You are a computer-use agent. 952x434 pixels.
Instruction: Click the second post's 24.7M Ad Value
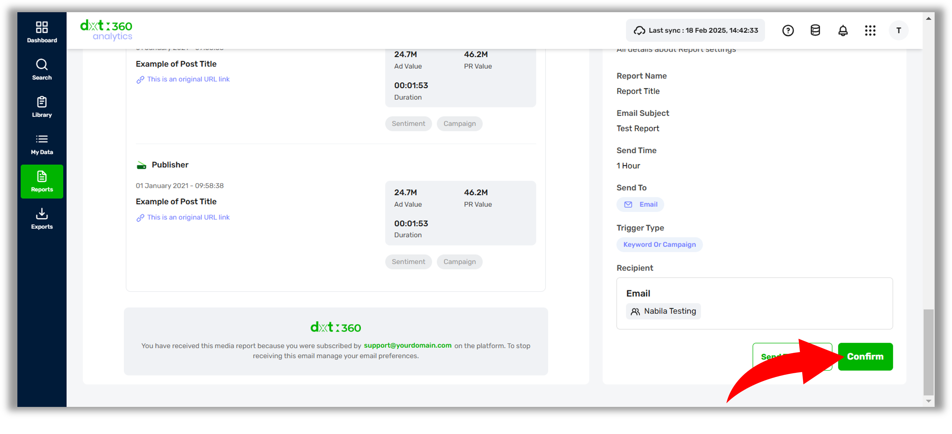405,193
